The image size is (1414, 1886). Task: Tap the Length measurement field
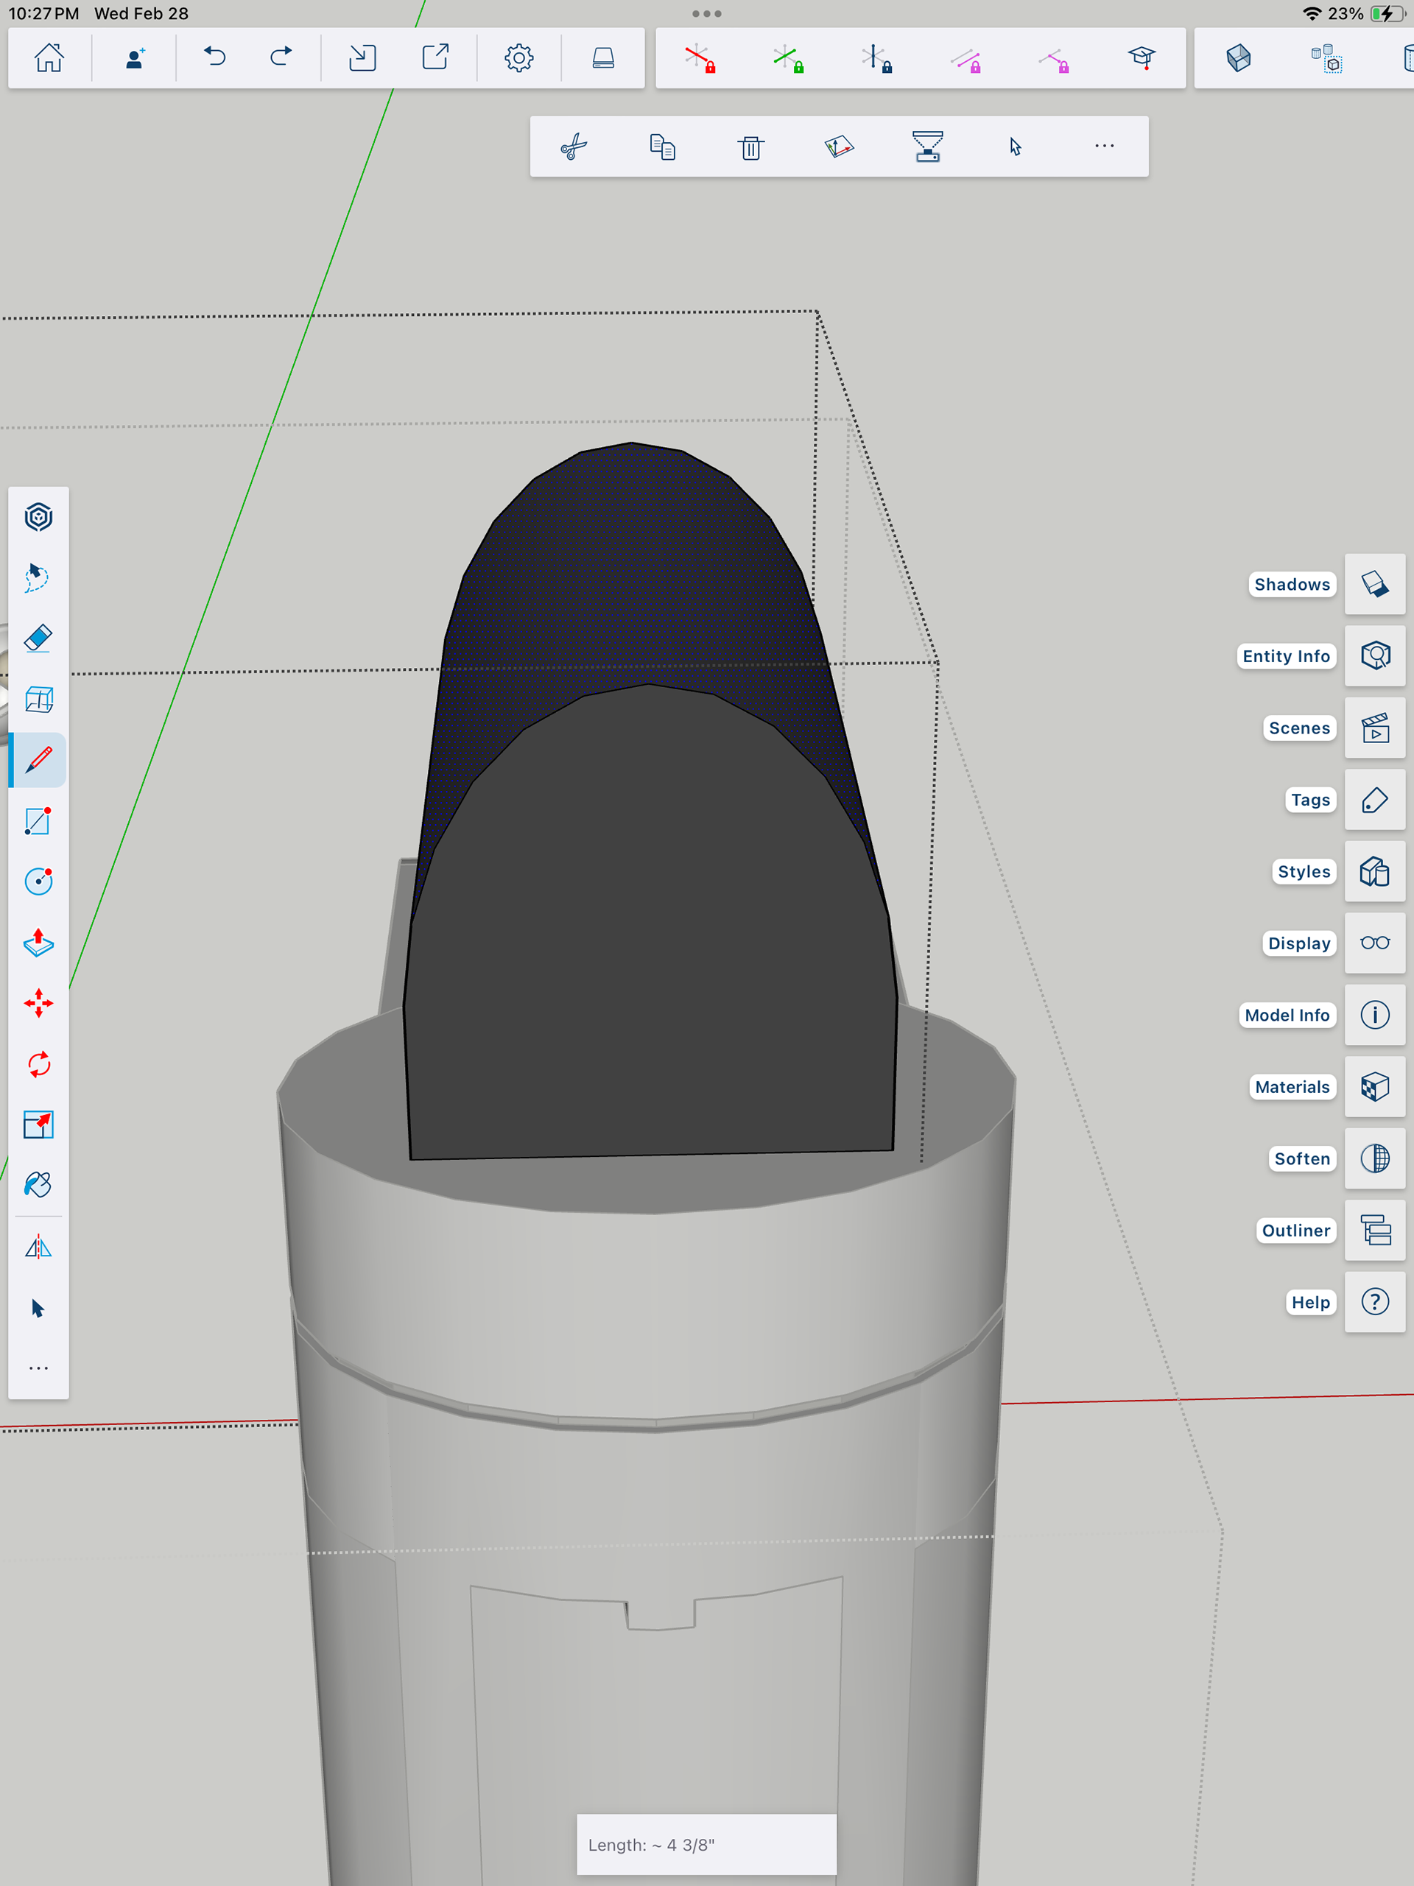(x=706, y=1844)
